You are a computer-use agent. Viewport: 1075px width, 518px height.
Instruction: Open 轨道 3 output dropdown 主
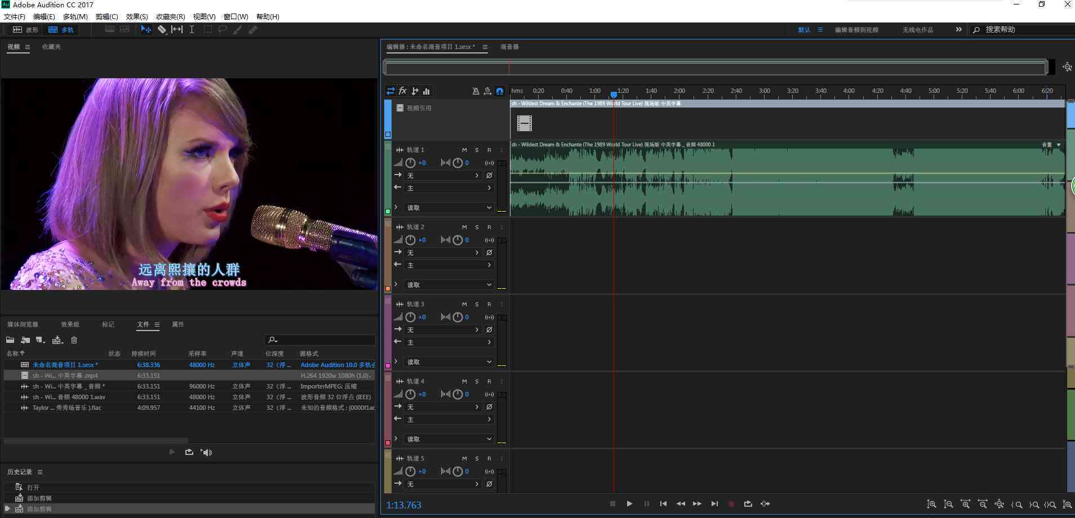point(449,342)
